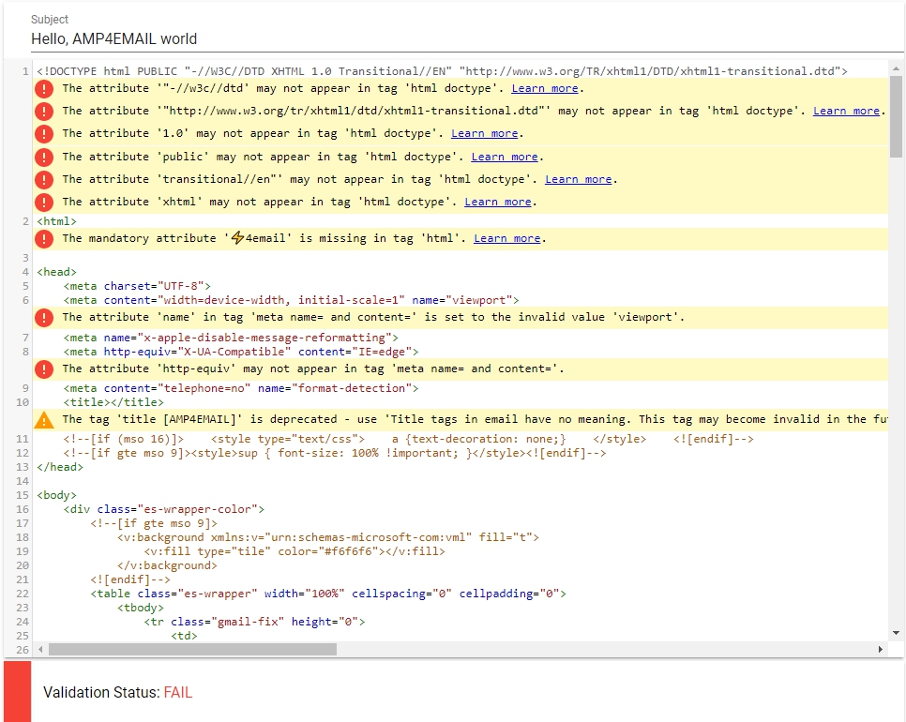Click the error icon next to the 'public' attribute error
Image resolution: width=906 pixels, height=722 pixels.
45,157
